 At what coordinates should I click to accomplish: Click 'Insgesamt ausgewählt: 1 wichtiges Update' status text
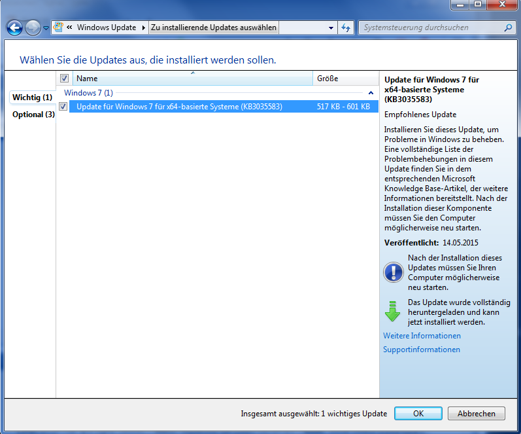314,414
